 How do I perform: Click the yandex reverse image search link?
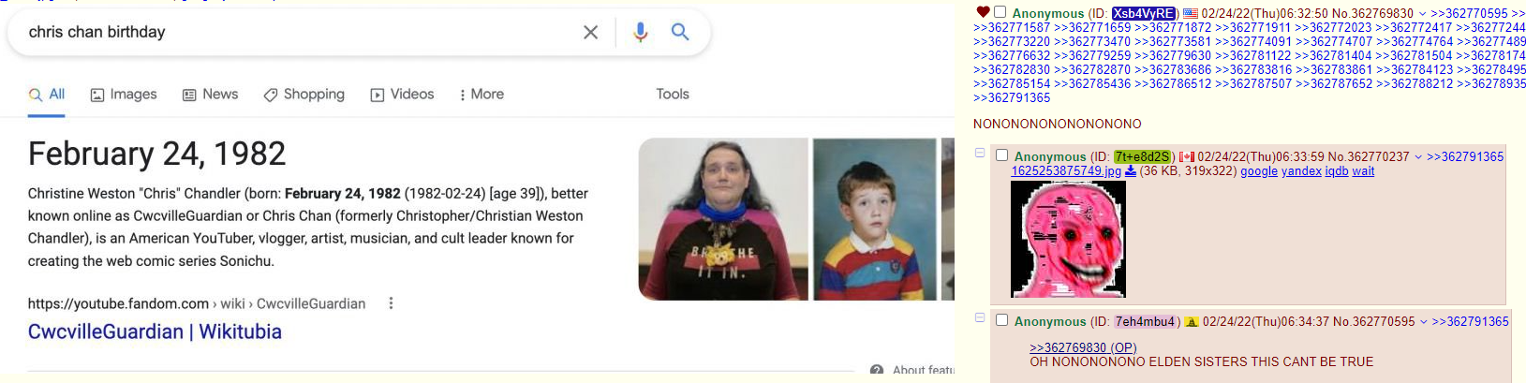point(1301,171)
